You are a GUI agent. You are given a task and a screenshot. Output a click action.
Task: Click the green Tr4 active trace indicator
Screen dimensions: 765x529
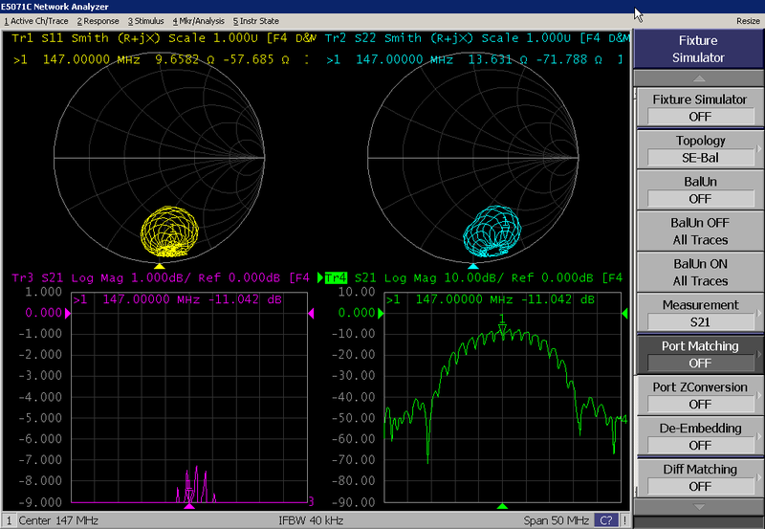click(x=337, y=278)
